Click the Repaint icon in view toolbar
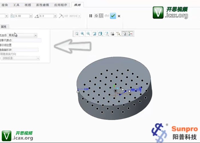The width and height of the screenshot is (200, 143). pos(94,34)
